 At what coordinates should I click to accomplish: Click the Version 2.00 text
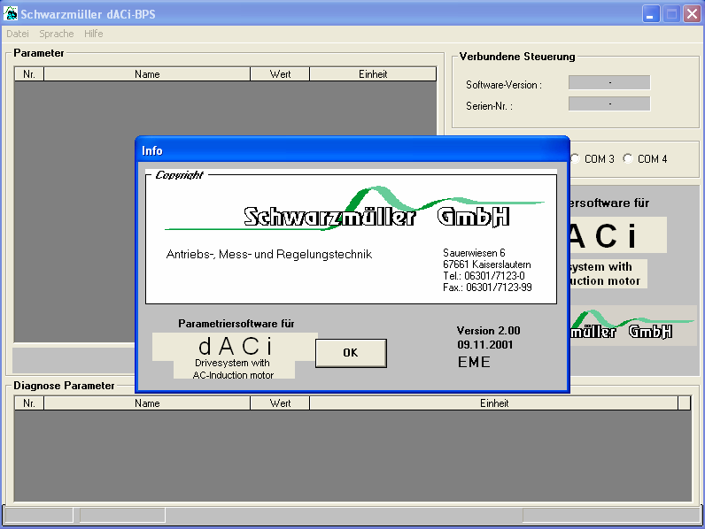(x=488, y=331)
